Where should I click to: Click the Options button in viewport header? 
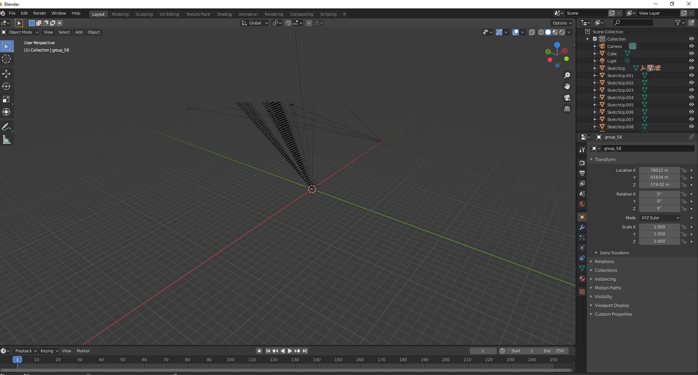[x=562, y=23]
